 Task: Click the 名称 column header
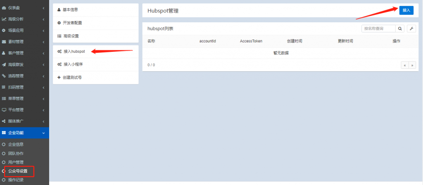151,41
